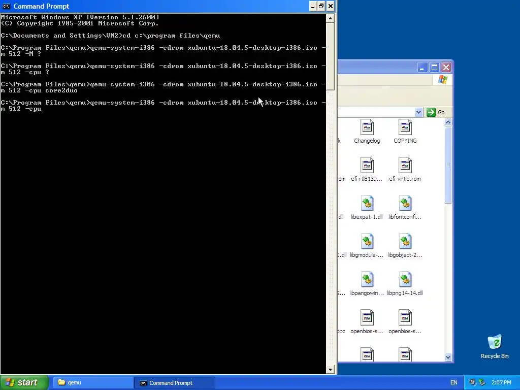
Task: Switch to Command Prompt taskbar button
Action: pos(175,383)
